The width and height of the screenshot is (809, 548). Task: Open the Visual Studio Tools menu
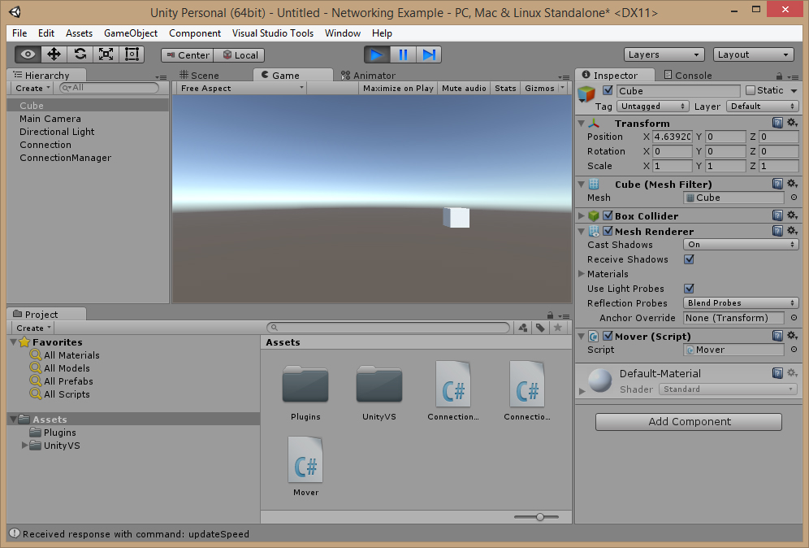[272, 33]
